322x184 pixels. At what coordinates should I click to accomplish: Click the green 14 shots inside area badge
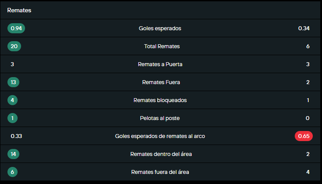(x=14, y=154)
